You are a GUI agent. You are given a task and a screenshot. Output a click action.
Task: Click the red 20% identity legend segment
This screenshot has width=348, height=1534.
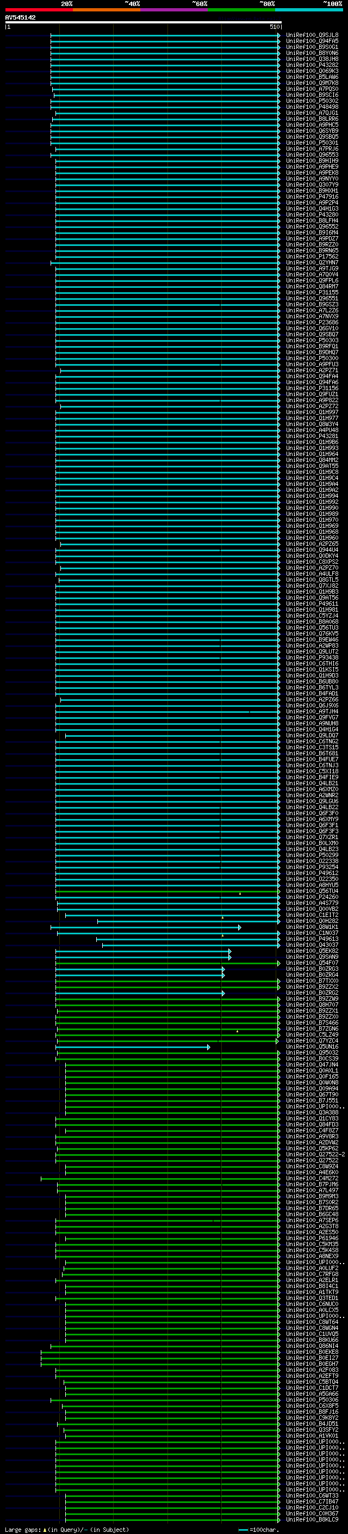39,10
